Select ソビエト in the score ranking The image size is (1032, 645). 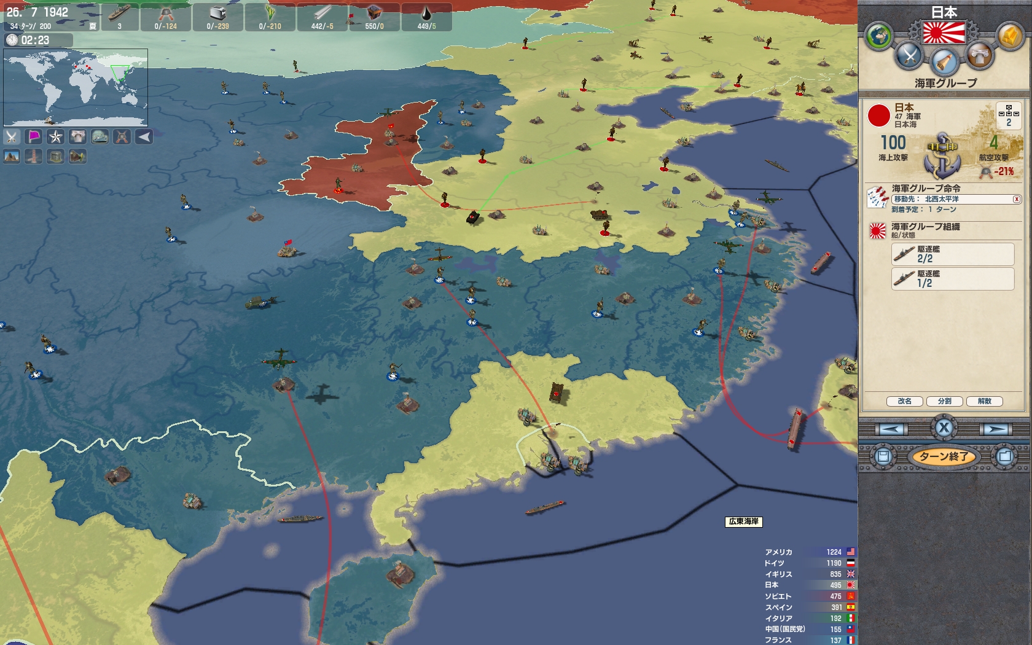click(810, 596)
